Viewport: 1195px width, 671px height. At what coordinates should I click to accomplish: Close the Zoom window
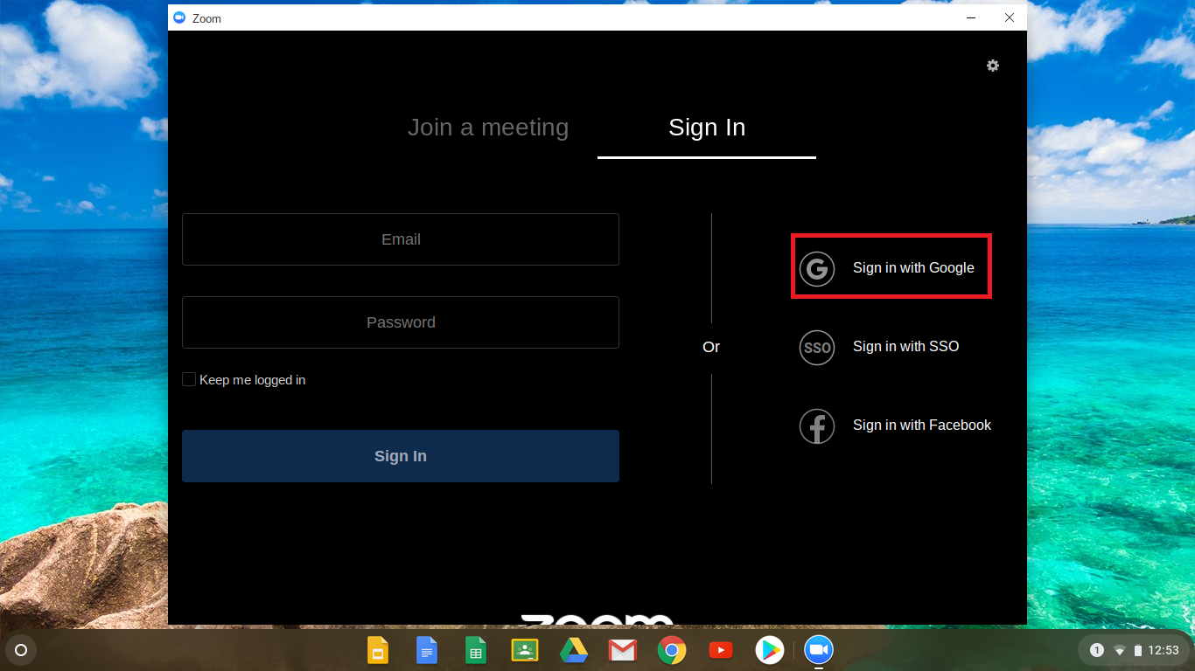pos(1010,17)
